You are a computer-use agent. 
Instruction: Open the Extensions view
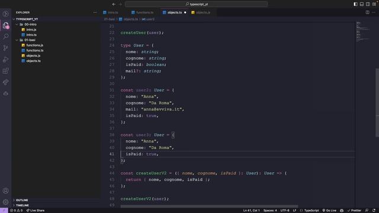point(5,71)
